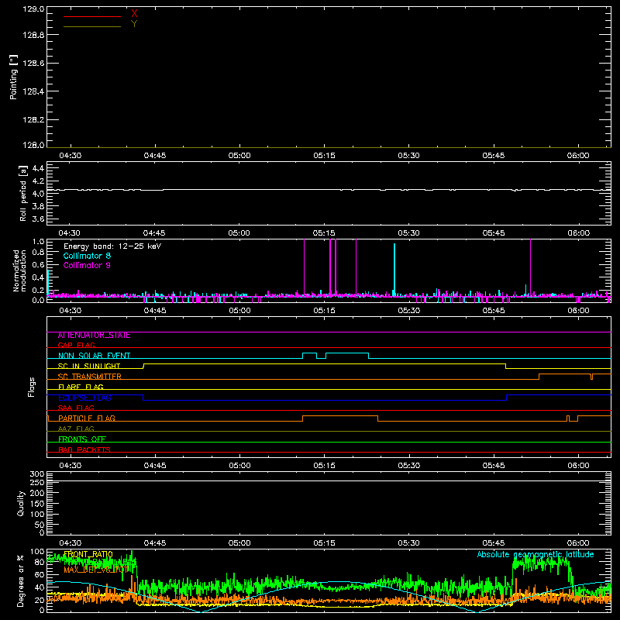Click the magenta modulation spike after 05:45
The height and width of the screenshot is (620, 620).
point(531,267)
